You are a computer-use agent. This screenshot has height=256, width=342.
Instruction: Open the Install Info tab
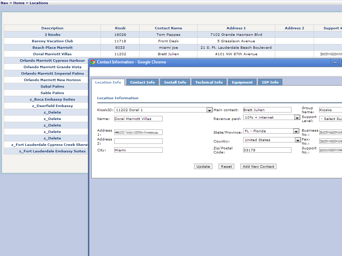point(175,82)
